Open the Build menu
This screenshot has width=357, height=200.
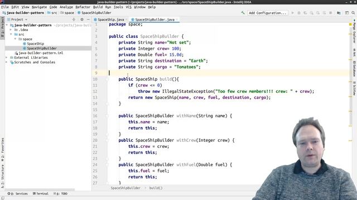[98, 7]
